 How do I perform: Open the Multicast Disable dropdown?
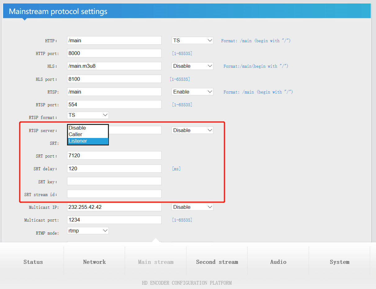pos(192,207)
